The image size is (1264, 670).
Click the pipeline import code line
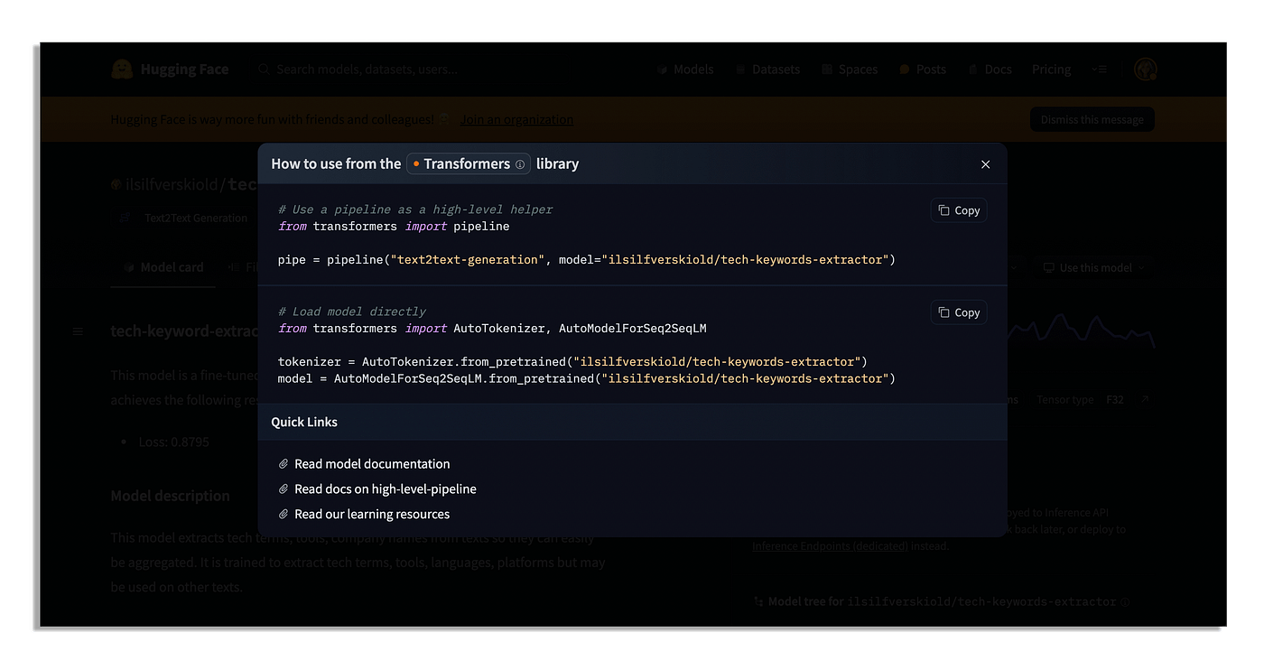point(394,227)
